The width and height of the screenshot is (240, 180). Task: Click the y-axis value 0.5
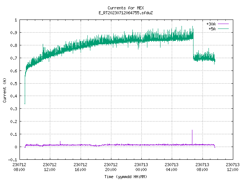(x=13, y=83)
